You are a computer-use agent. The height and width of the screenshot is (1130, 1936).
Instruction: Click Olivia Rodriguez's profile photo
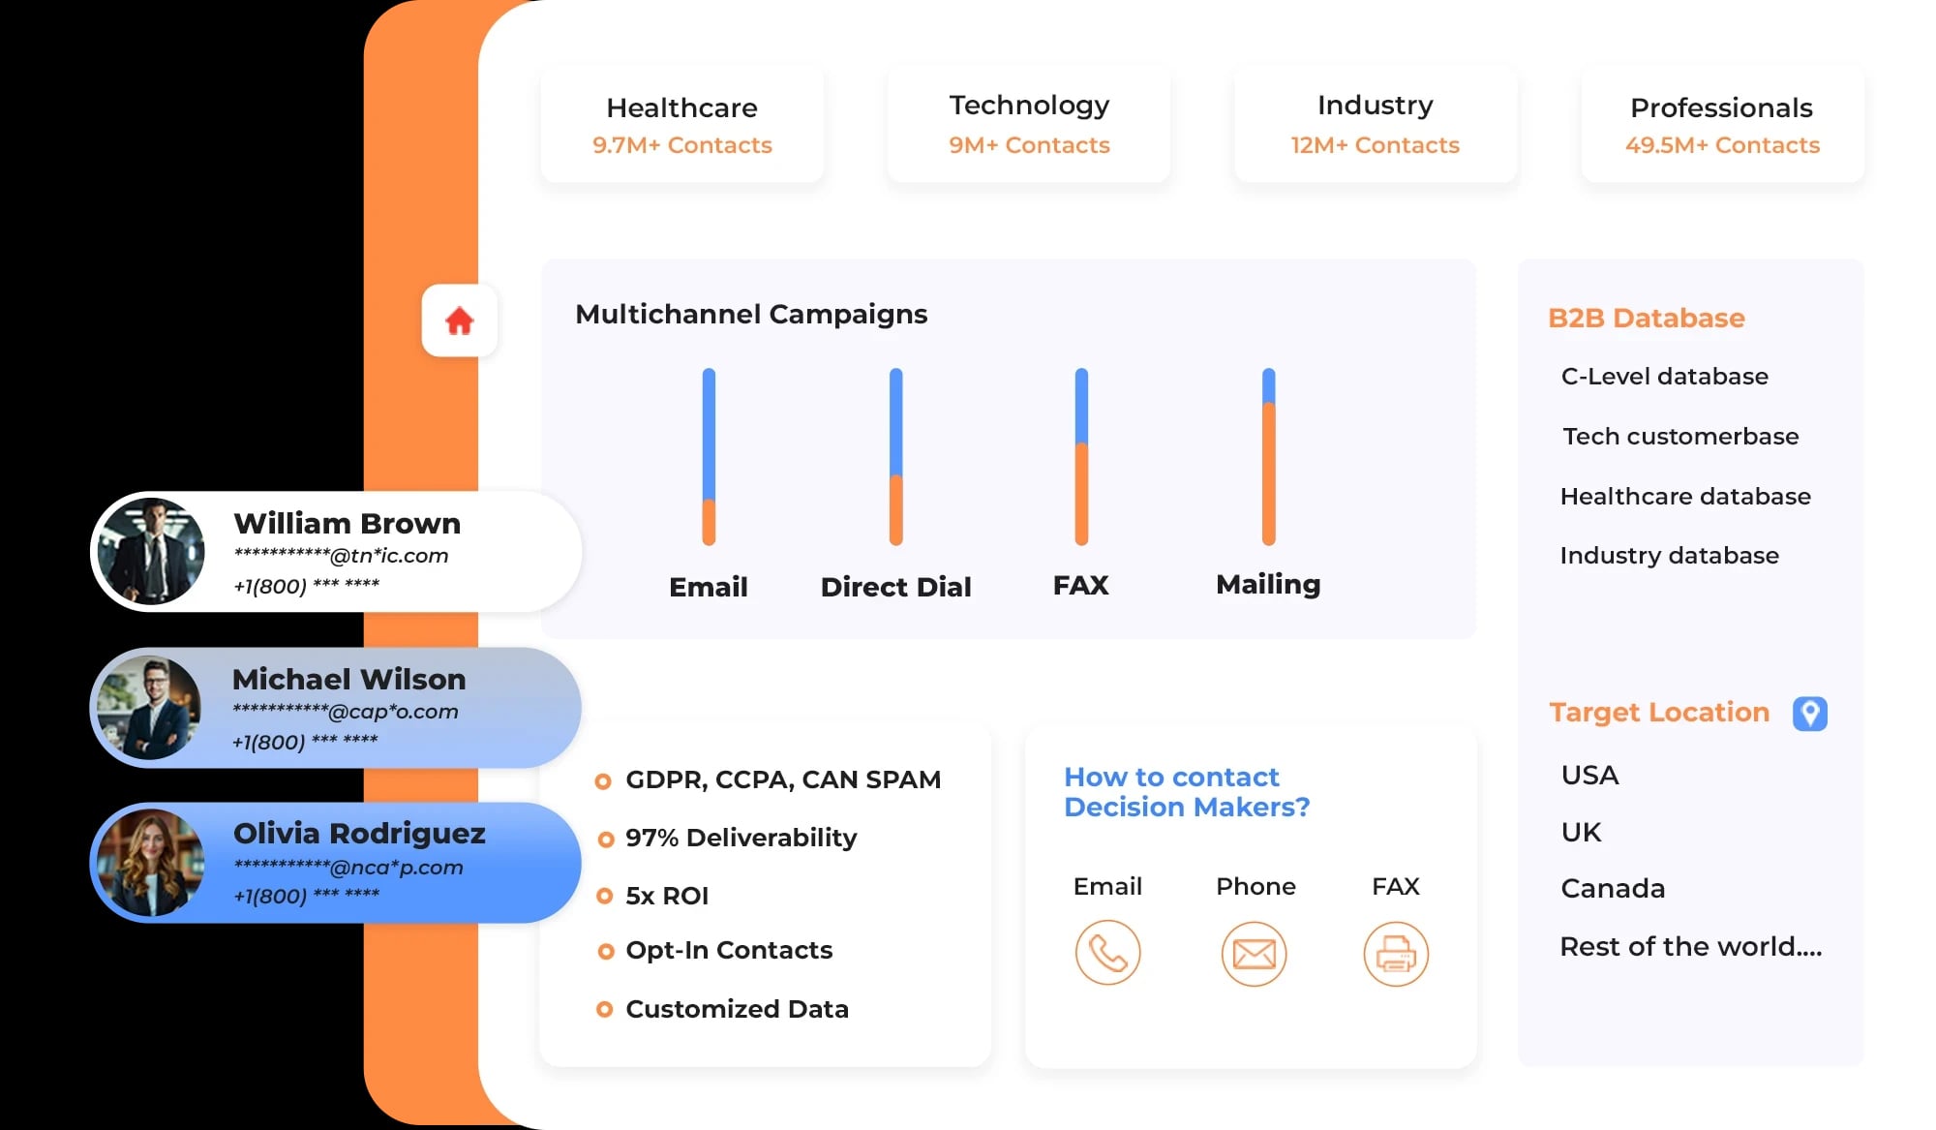[151, 863]
